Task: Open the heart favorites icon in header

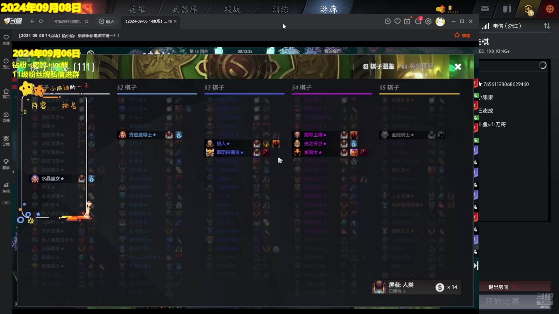Action: [397, 21]
